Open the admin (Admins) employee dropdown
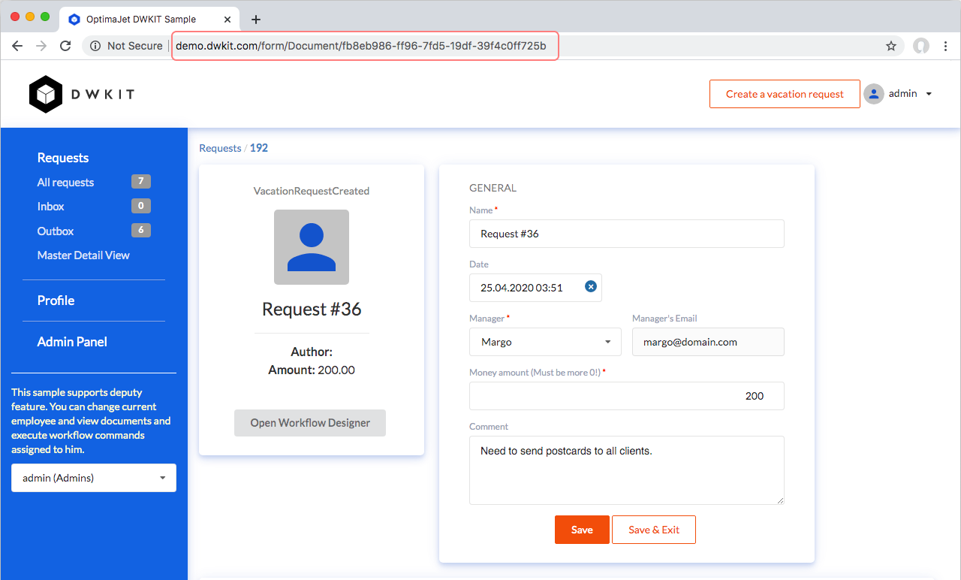Viewport: 961px width, 580px height. tap(94, 478)
